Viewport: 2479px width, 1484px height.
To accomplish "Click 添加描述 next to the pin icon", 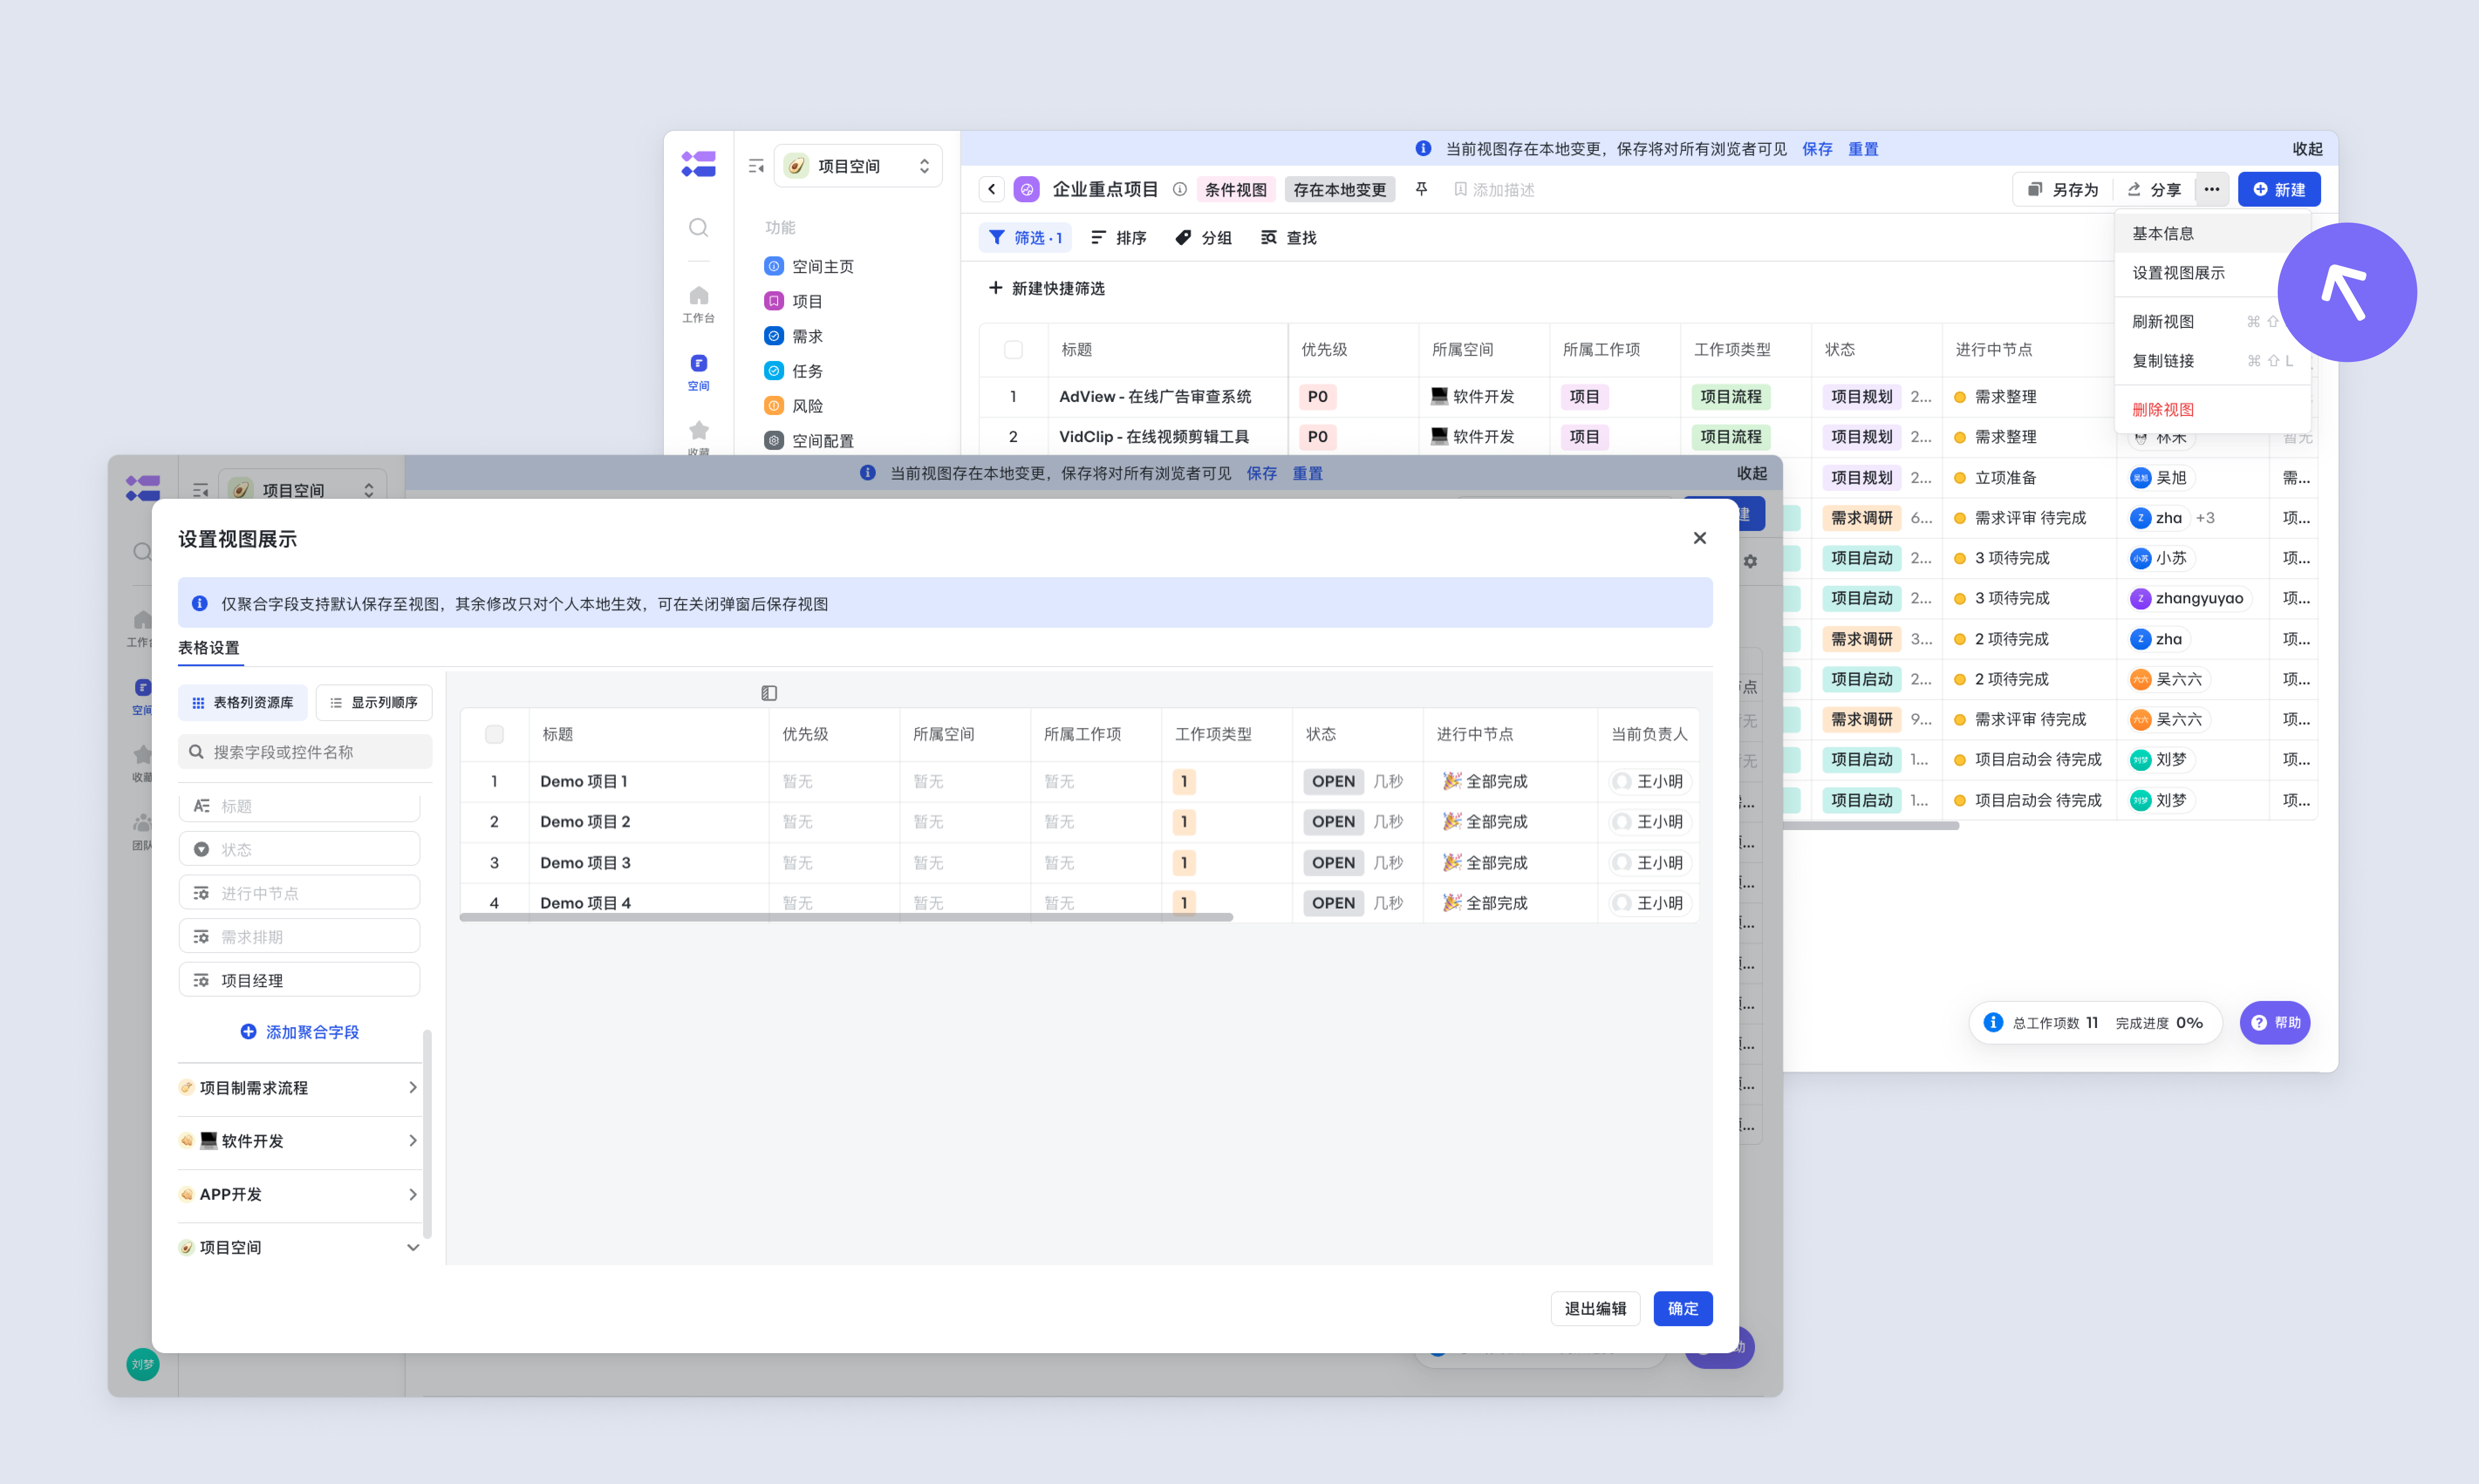I will pyautogui.click(x=1494, y=189).
